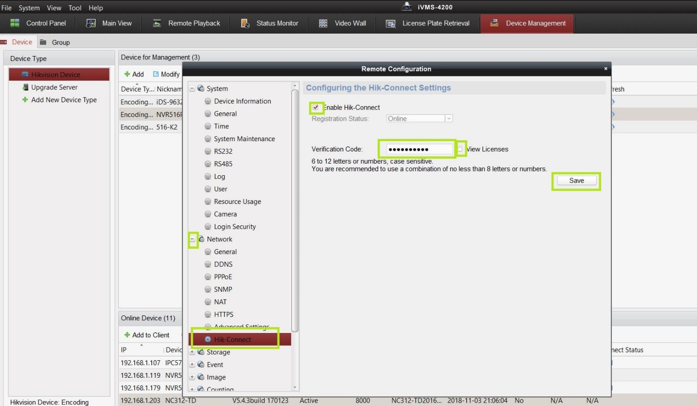
Task: Click the settings tree vertical scrollbar
Action: tap(295, 210)
